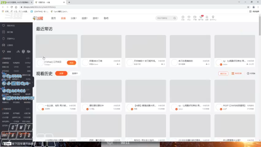Select the 全部 history filter

[61, 73]
